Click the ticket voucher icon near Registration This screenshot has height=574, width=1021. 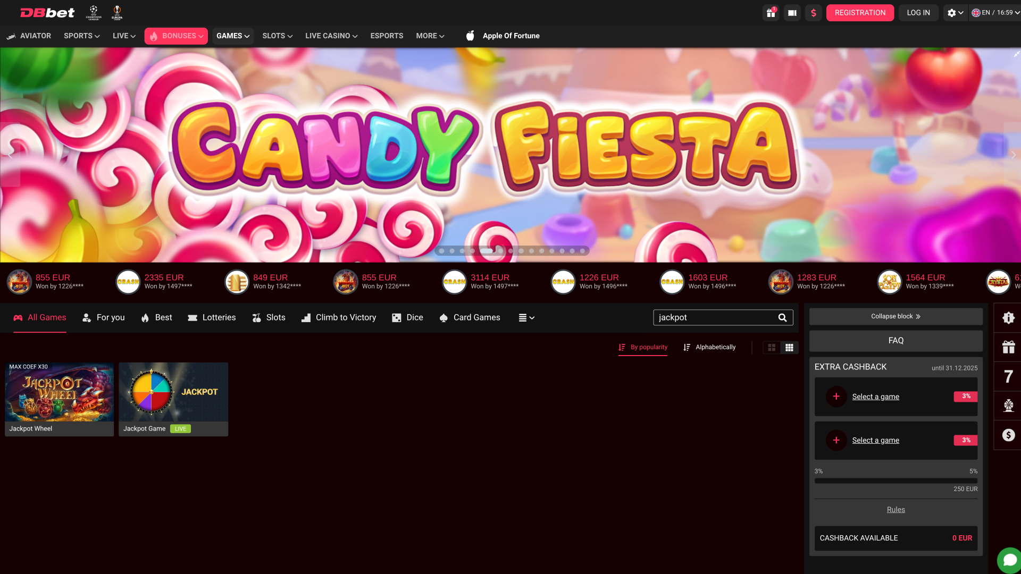(792, 12)
